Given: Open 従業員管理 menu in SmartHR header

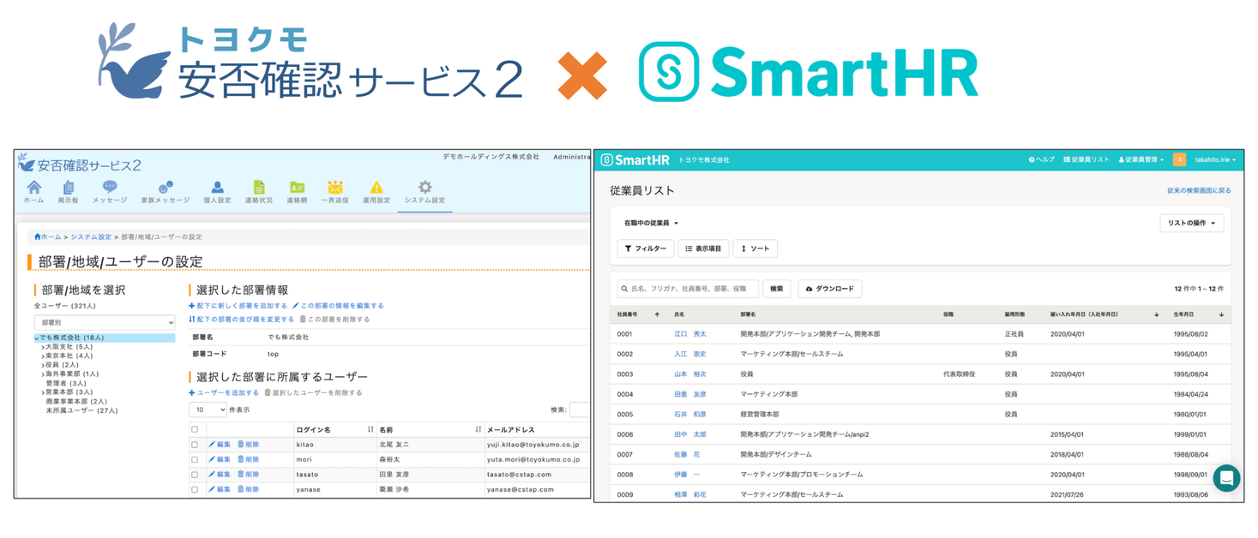Looking at the screenshot, I should coord(1141,159).
